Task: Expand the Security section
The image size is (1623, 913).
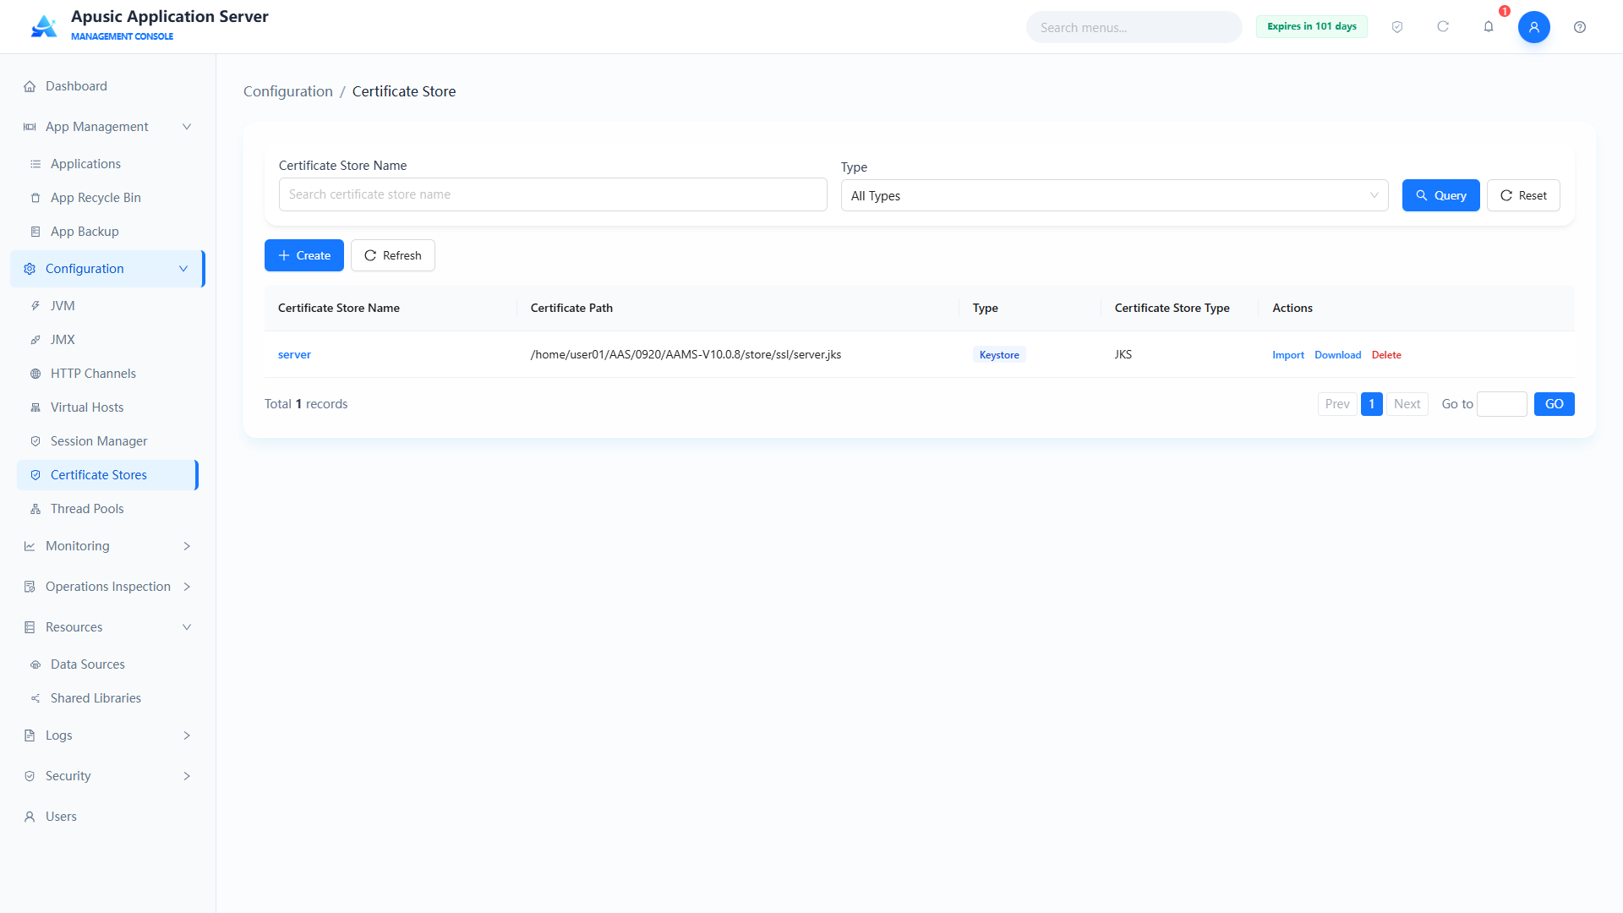Action: [187, 776]
